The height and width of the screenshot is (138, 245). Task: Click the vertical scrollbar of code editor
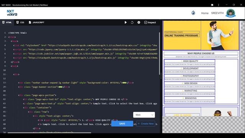159,53
